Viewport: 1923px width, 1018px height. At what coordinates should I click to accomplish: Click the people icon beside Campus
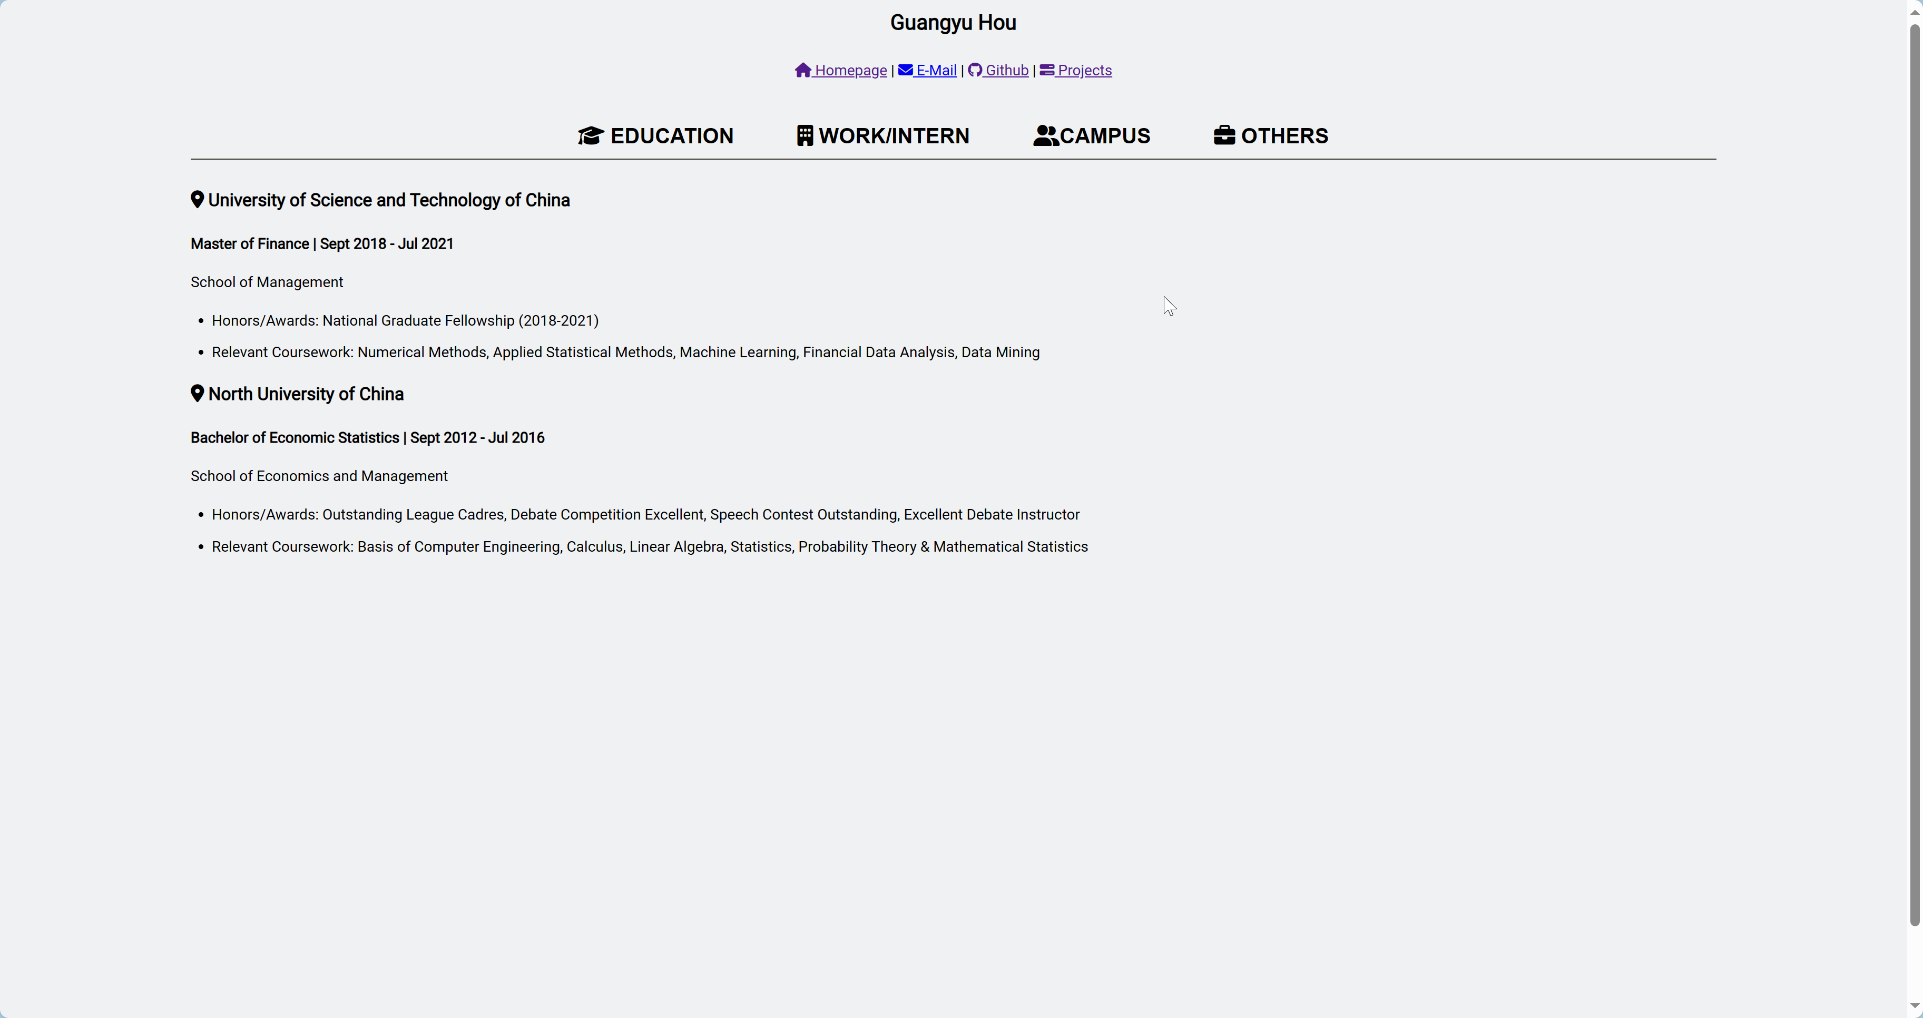[x=1045, y=136]
